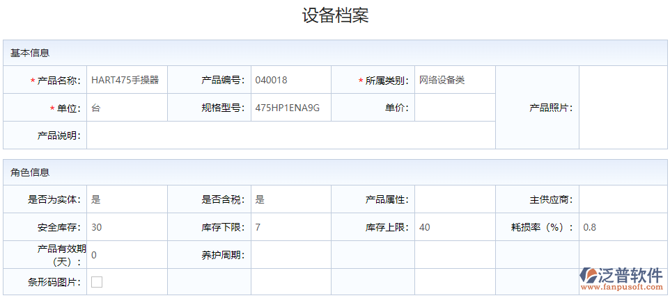The height and width of the screenshot is (298, 670).
Task: Click the empty 主供应商 field
Action: pos(623,199)
